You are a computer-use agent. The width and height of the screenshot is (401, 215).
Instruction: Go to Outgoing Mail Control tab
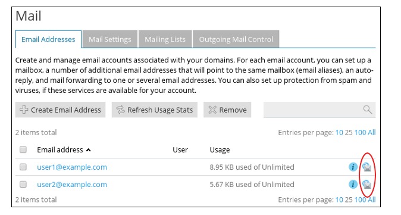click(x=236, y=39)
